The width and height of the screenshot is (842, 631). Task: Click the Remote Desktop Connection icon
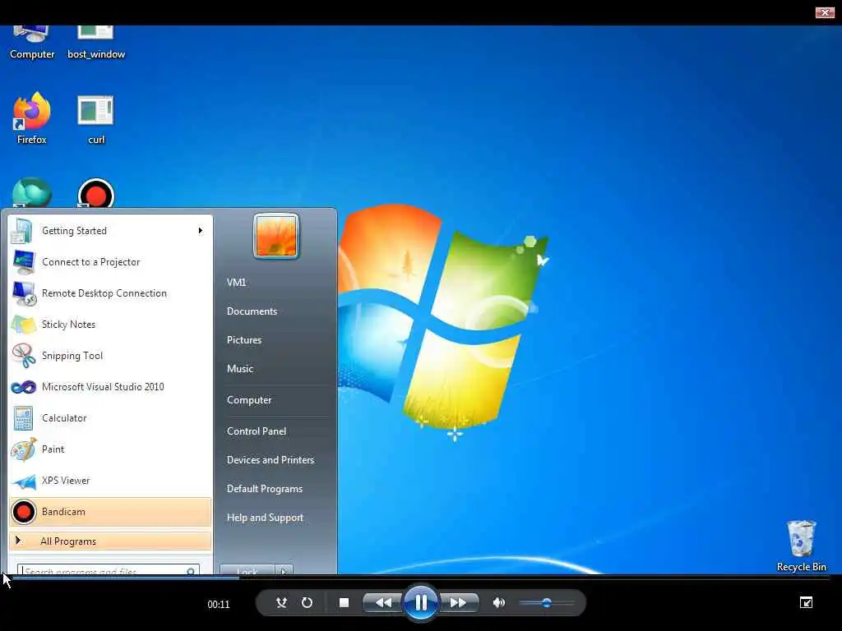point(24,293)
